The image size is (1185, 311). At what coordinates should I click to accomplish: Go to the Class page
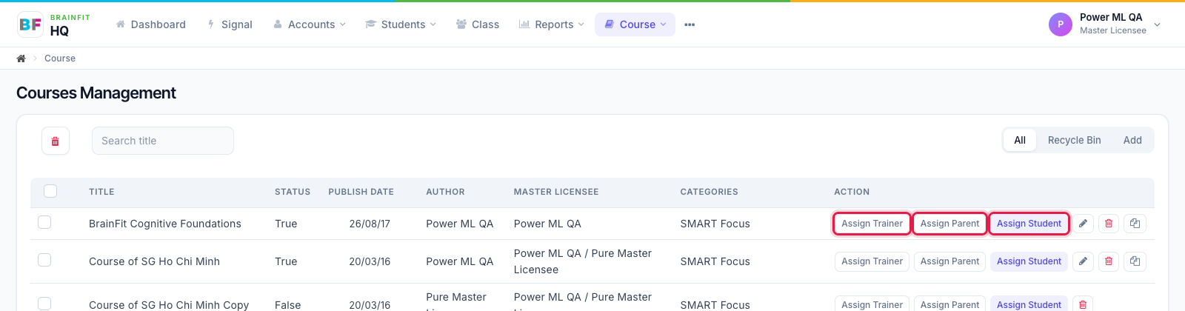[478, 24]
